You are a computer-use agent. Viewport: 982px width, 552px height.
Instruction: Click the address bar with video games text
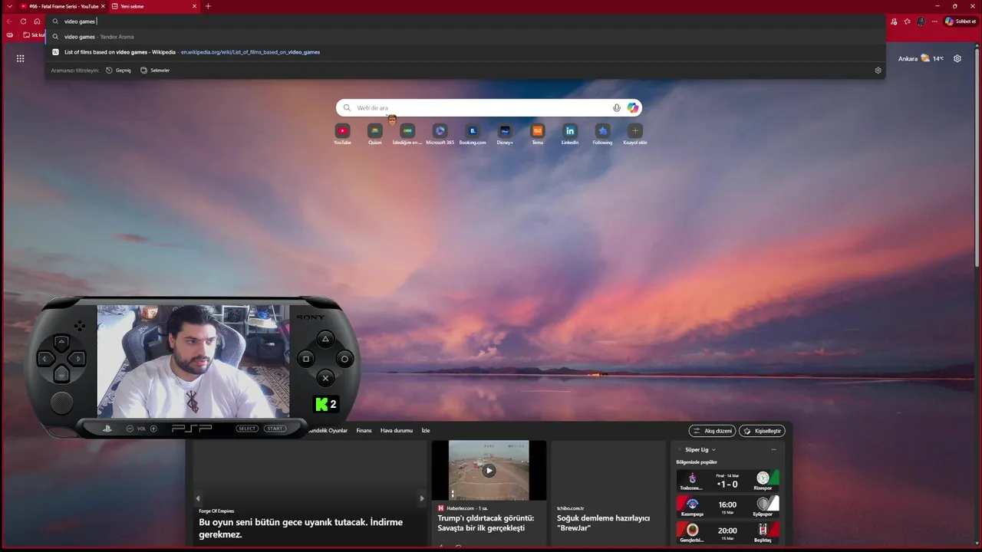pyautogui.click(x=465, y=21)
